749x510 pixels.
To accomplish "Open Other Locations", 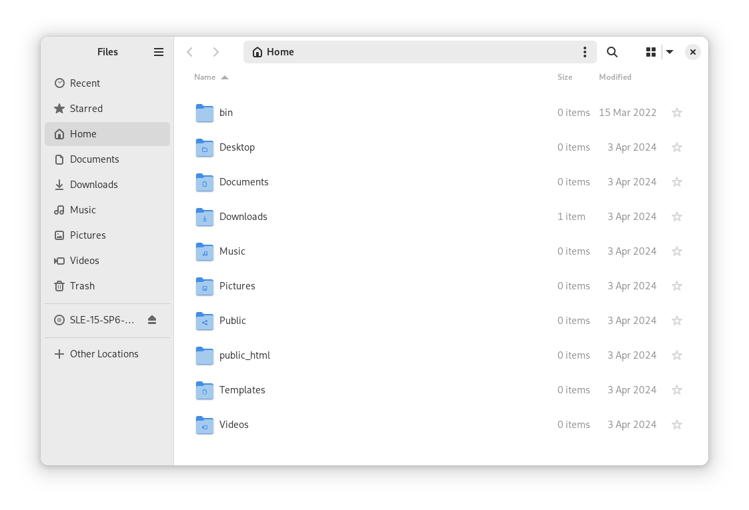I will (x=104, y=354).
